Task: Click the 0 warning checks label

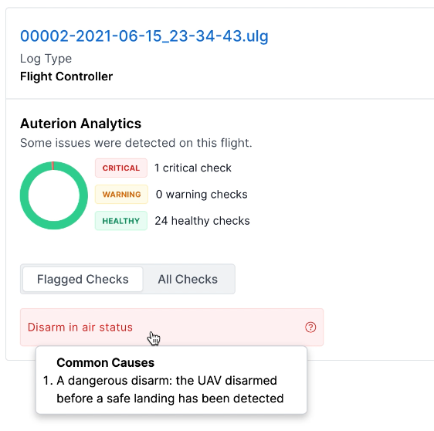Action: point(202,195)
